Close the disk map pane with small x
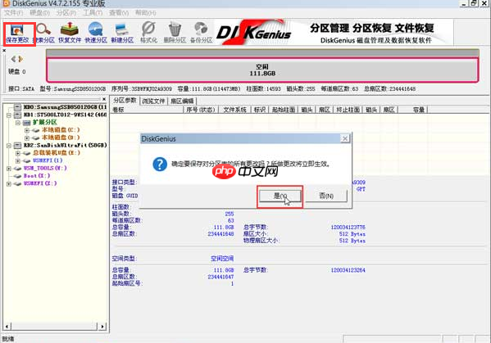 4,50
